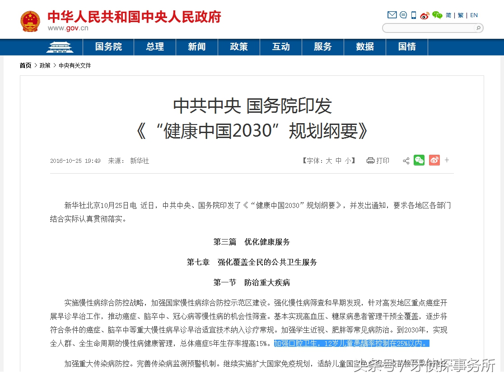Open the 国务院 navigation menu

tap(108, 47)
